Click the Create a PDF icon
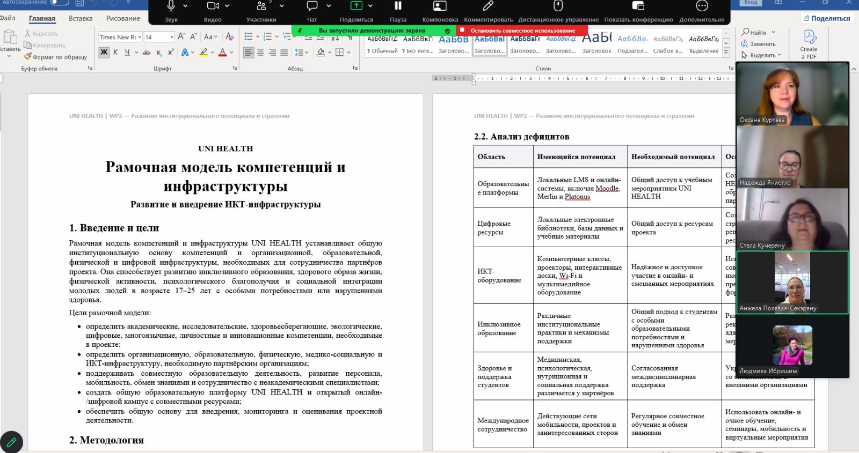 pyautogui.click(x=809, y=44)
